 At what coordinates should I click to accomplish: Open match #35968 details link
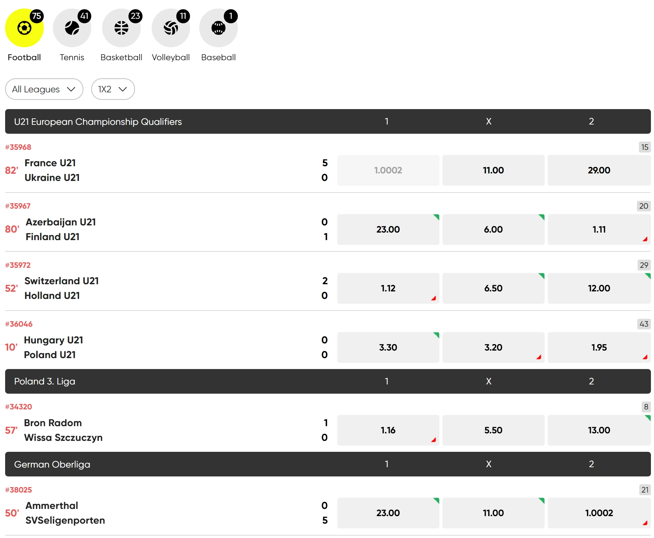point(18,147)
